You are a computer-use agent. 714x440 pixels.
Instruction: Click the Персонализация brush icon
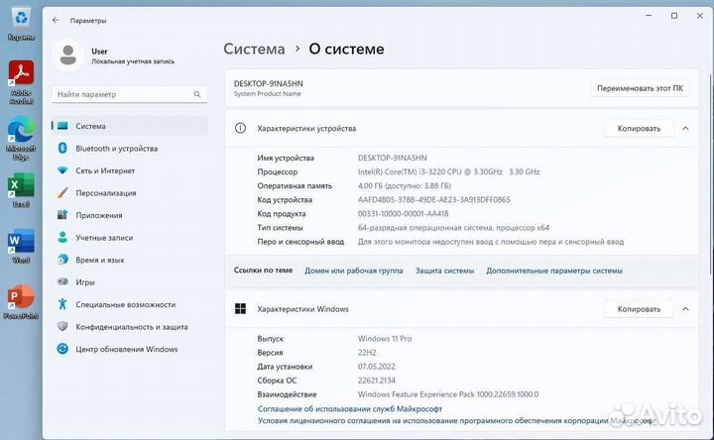point(62,193)
